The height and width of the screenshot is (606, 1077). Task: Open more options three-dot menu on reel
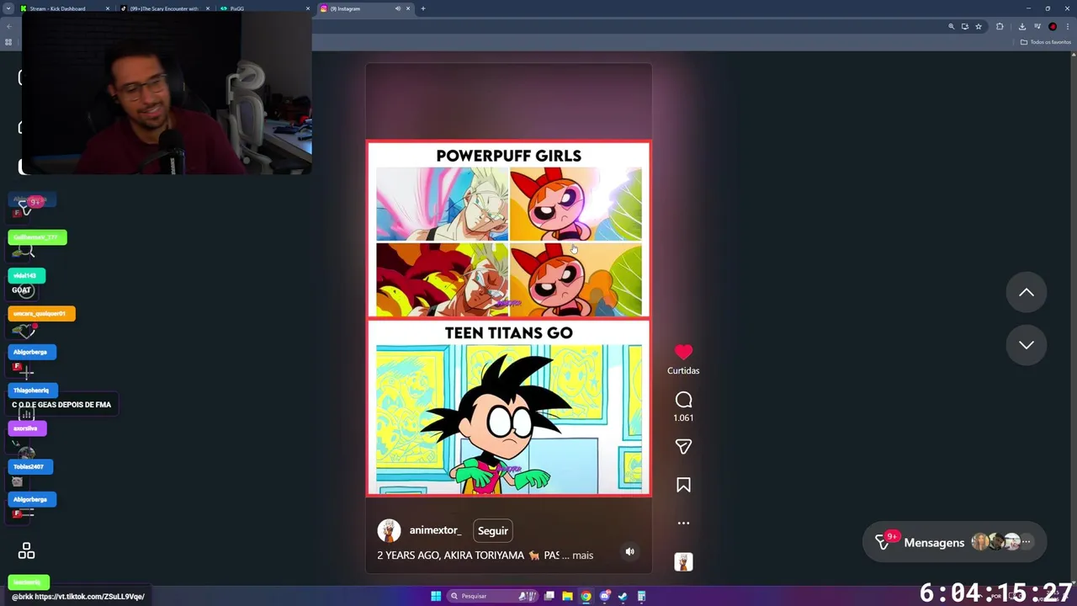pyautogui.click(x=683, y=523)
